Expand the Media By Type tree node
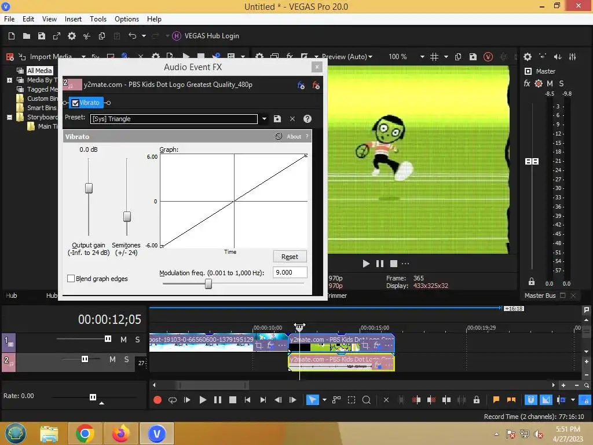593x445 pixels. point(9,80)
